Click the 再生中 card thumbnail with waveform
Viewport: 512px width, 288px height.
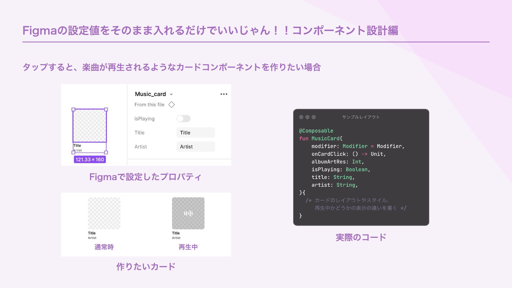pos(188,213)
